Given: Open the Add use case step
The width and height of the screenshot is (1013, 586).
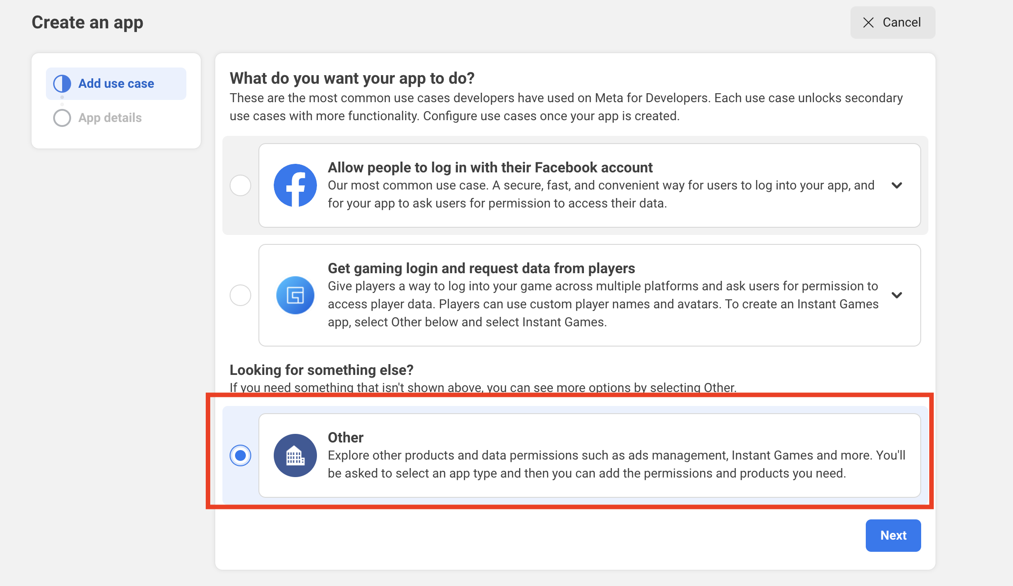Looking at the screenshot, I should [116, 84].
